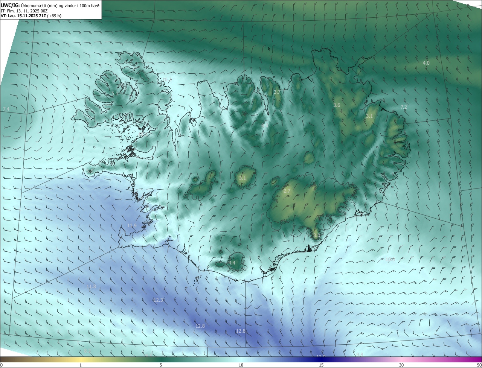This screenshot has height=368, width=482.
Task: Click the 10.5 value label
Action: [390, 259]
